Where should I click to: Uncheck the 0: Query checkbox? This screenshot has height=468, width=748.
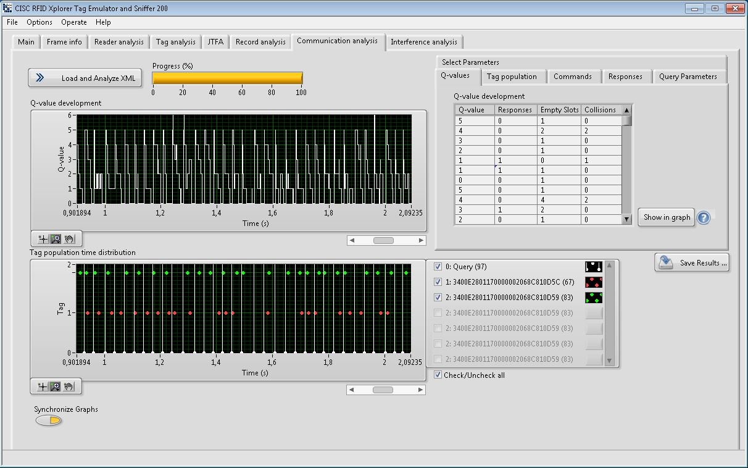(438, 267)
